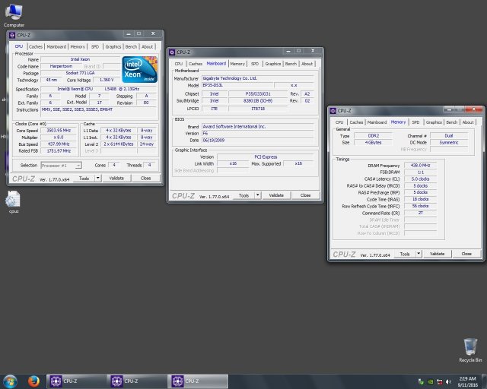Open Tools dropdown arrow in the Mainboard window
The width and height of the screenshot is (487, 389).
(256, 195)
